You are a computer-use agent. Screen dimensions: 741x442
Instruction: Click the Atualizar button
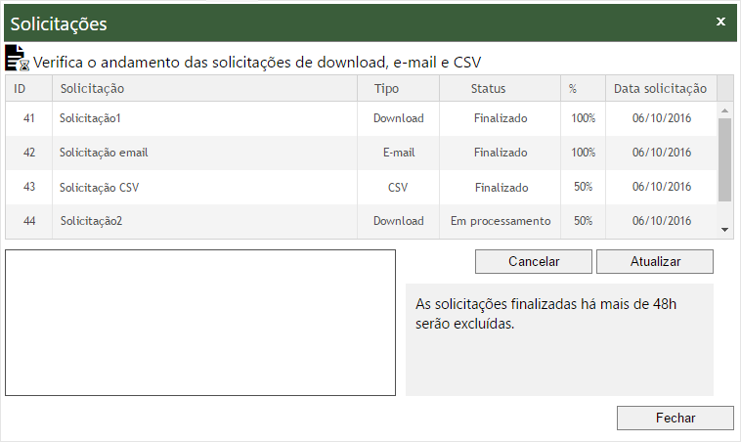654,261
